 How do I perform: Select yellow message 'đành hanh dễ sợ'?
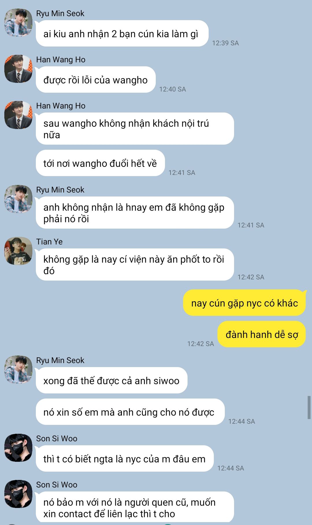click(262, 334)
